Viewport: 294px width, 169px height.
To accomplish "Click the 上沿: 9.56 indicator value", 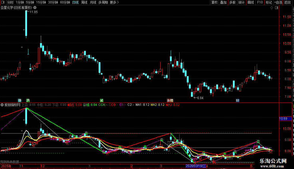I will click(29, 105).
